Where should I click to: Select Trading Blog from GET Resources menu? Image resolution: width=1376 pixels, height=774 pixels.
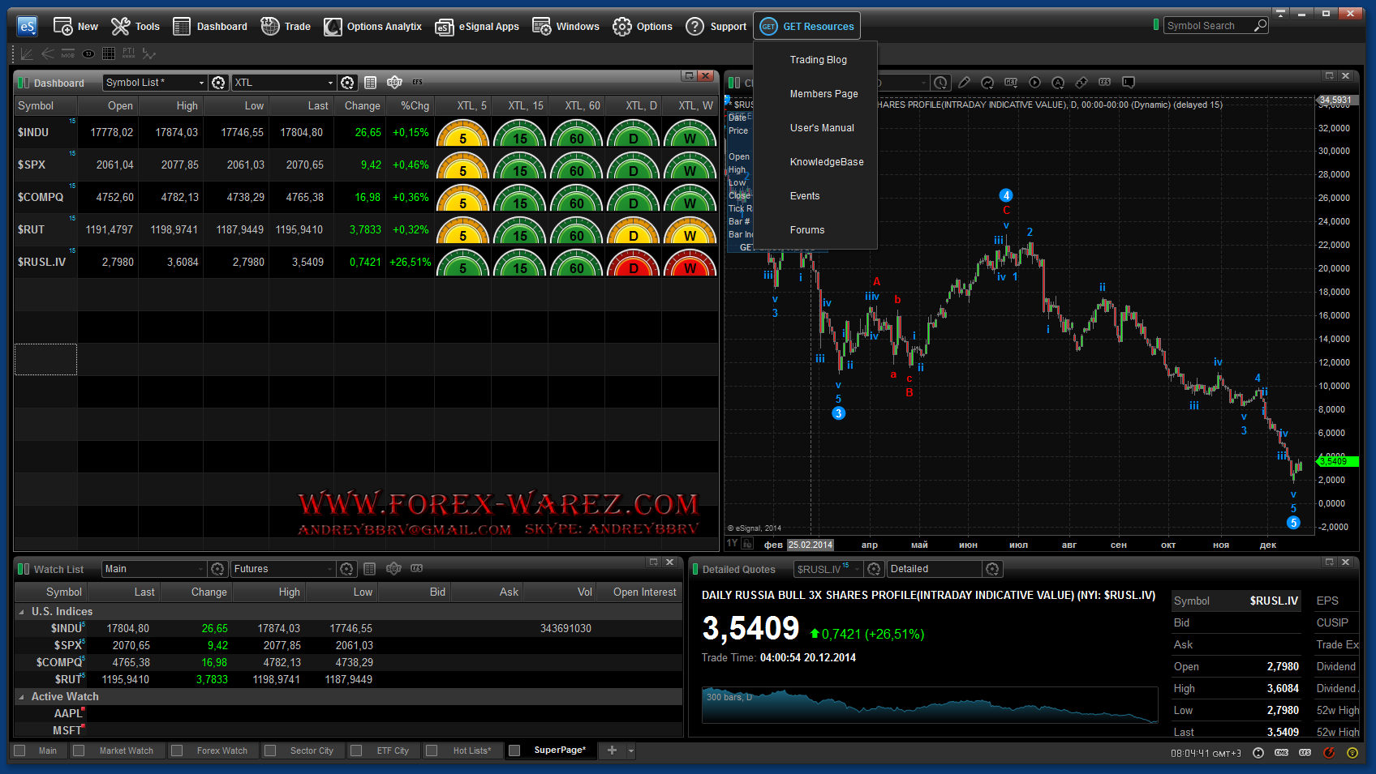[x=818, y=60]
